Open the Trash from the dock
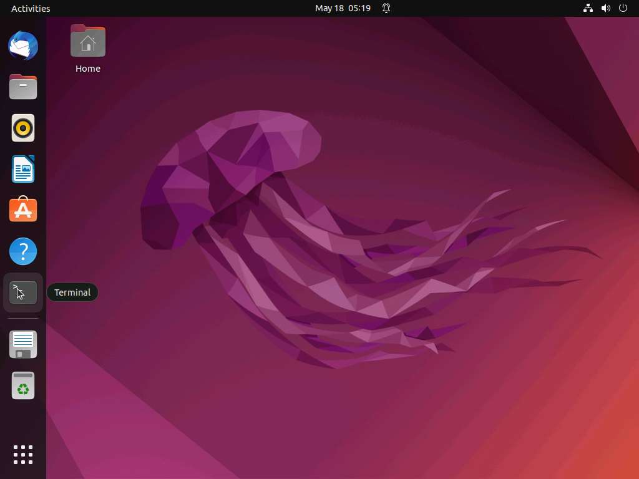 23,385
